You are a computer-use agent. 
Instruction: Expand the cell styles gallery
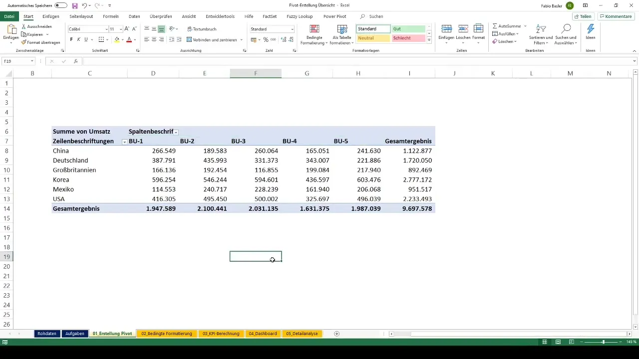click(429, 40)
